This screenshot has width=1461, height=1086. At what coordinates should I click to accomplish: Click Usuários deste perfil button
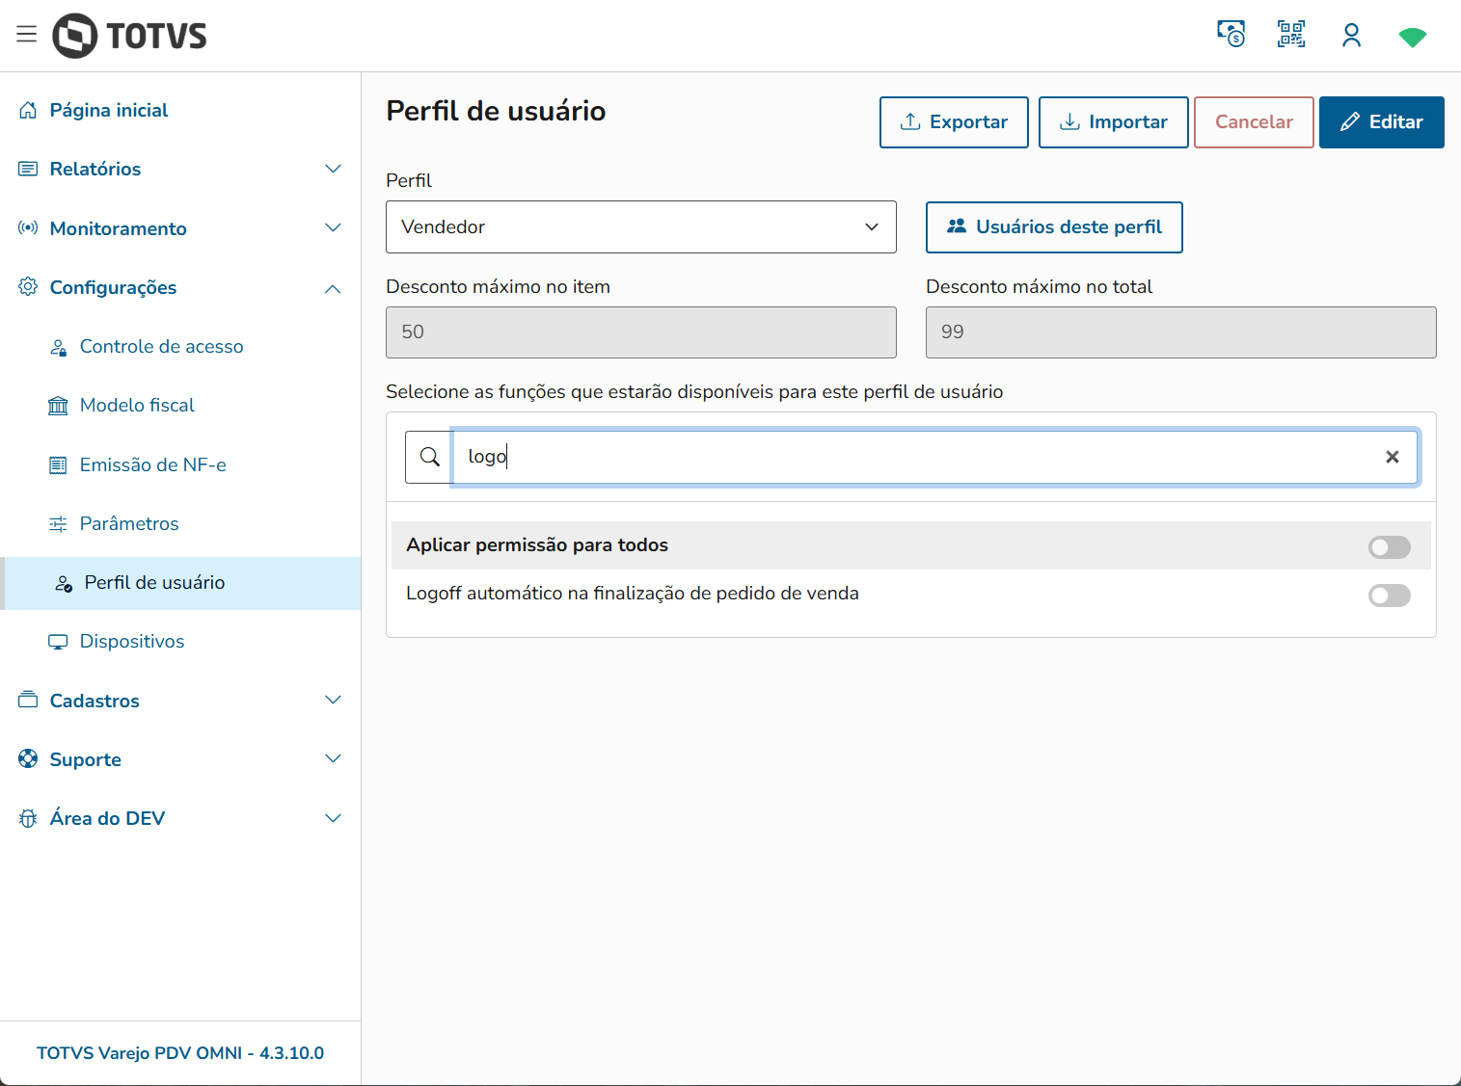tap(1054, 227)
